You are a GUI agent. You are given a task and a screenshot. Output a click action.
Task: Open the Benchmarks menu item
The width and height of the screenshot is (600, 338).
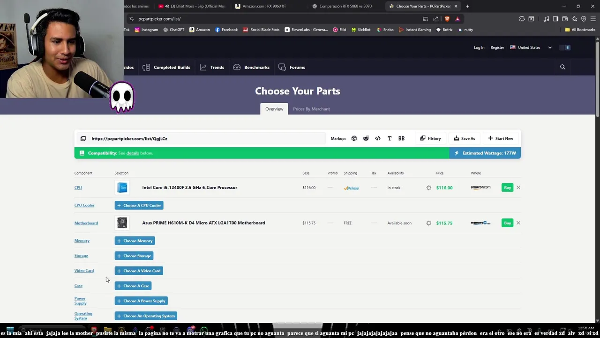251,67
